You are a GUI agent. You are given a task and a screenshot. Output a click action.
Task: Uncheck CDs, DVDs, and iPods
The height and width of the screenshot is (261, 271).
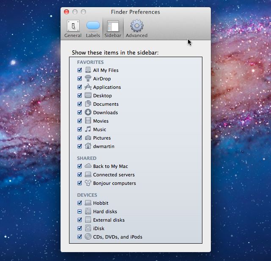click(x=80, y=237)
